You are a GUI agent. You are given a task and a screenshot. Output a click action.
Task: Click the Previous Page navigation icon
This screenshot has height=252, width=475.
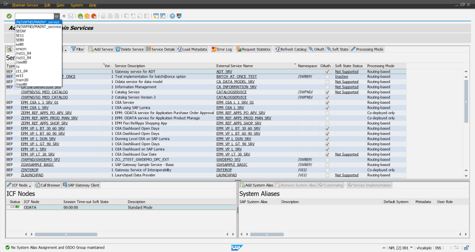click(x=133, y=16)
